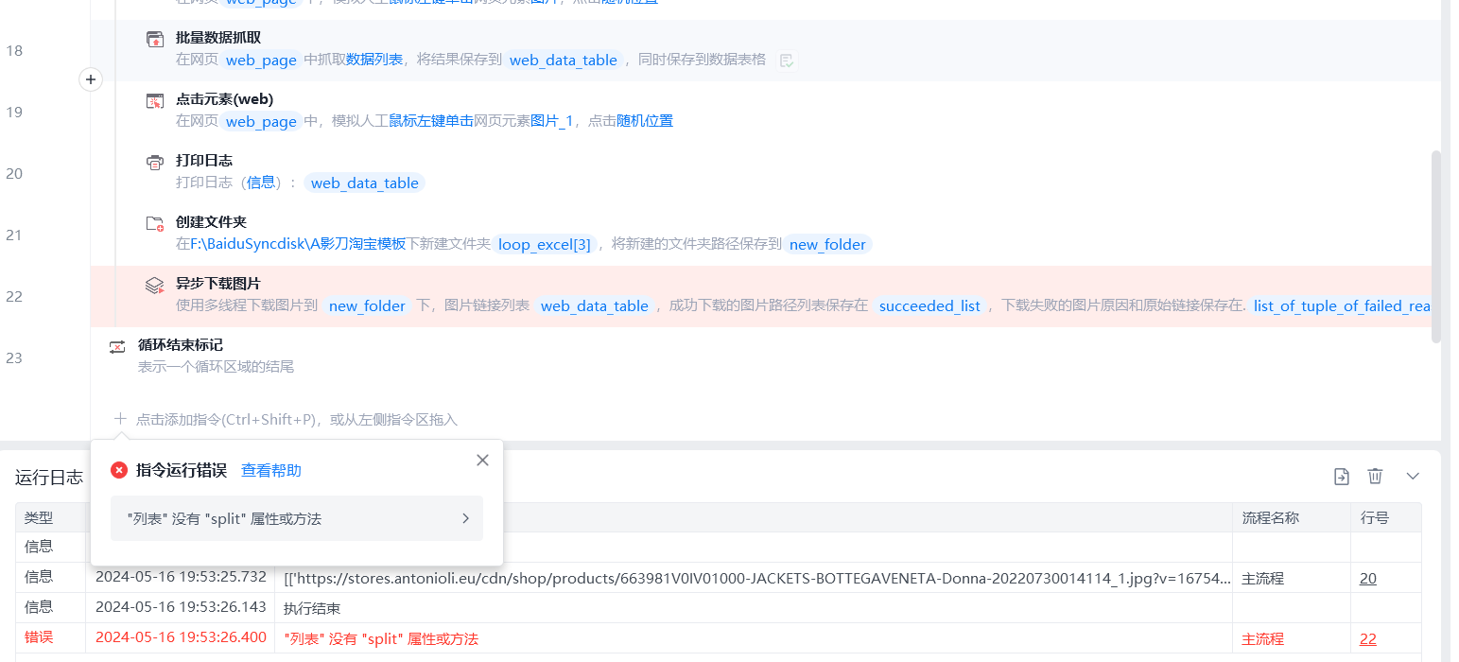Click the red error message in log table

click(381, 638)
